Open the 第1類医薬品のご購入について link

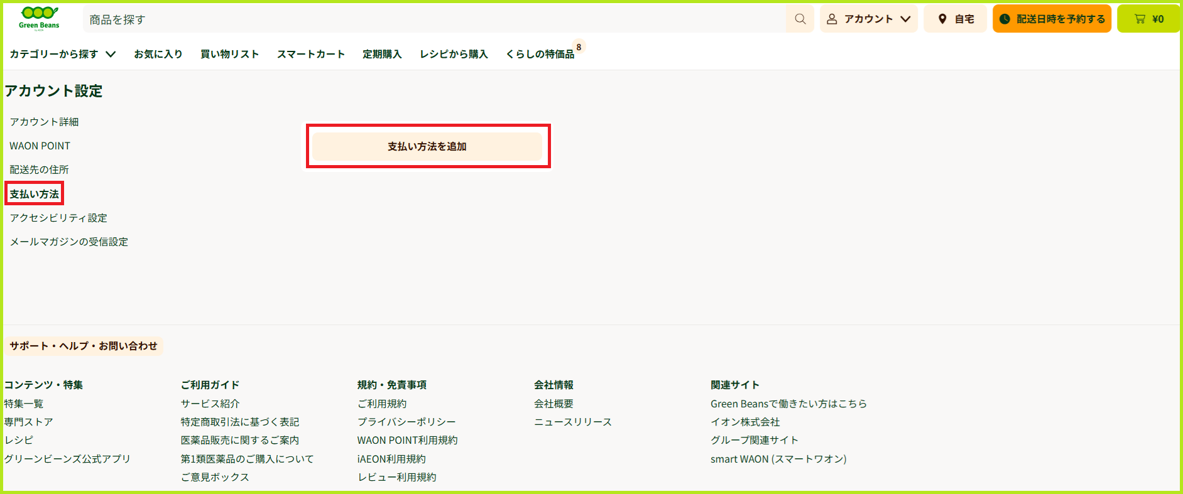click(247, 459)
